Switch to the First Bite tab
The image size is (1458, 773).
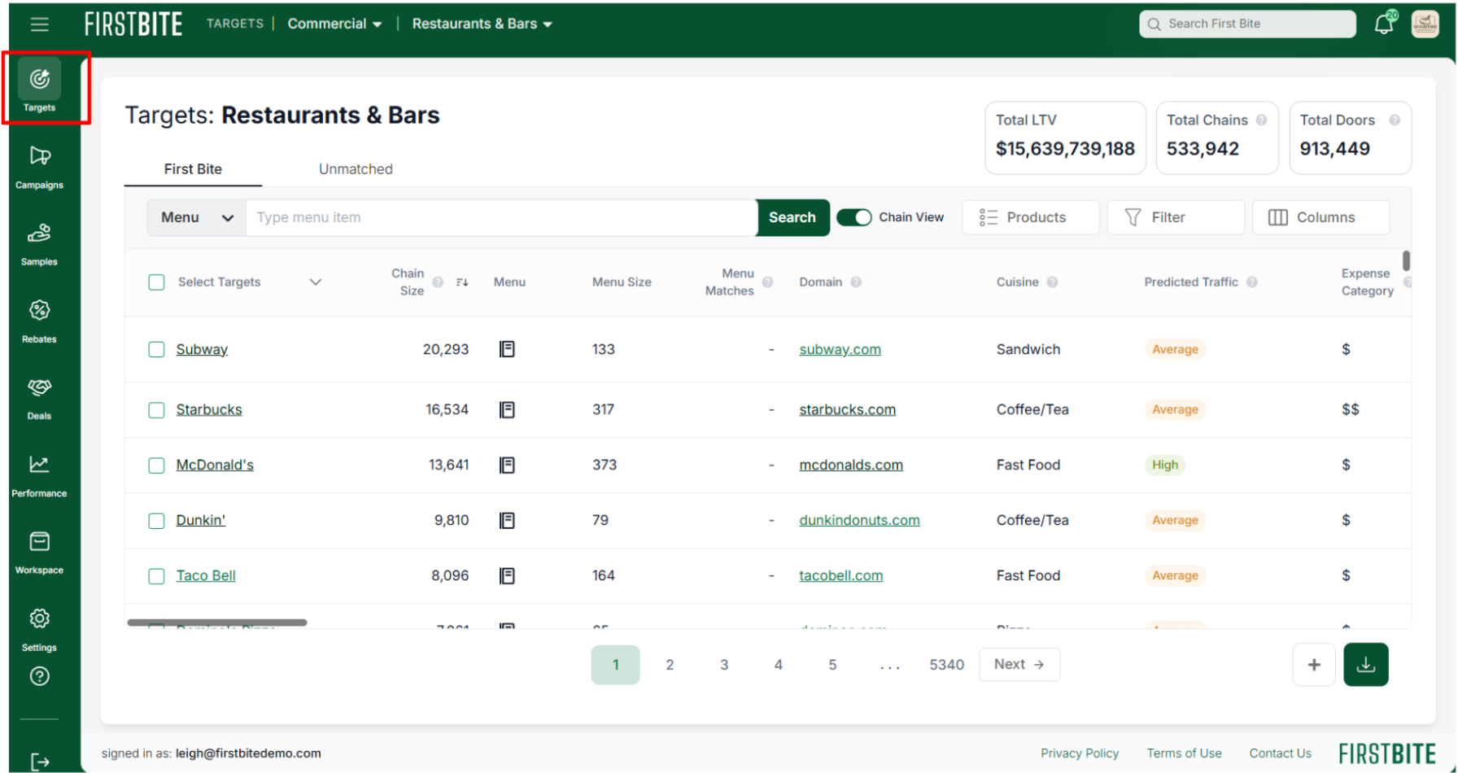(x=193, y=169)
